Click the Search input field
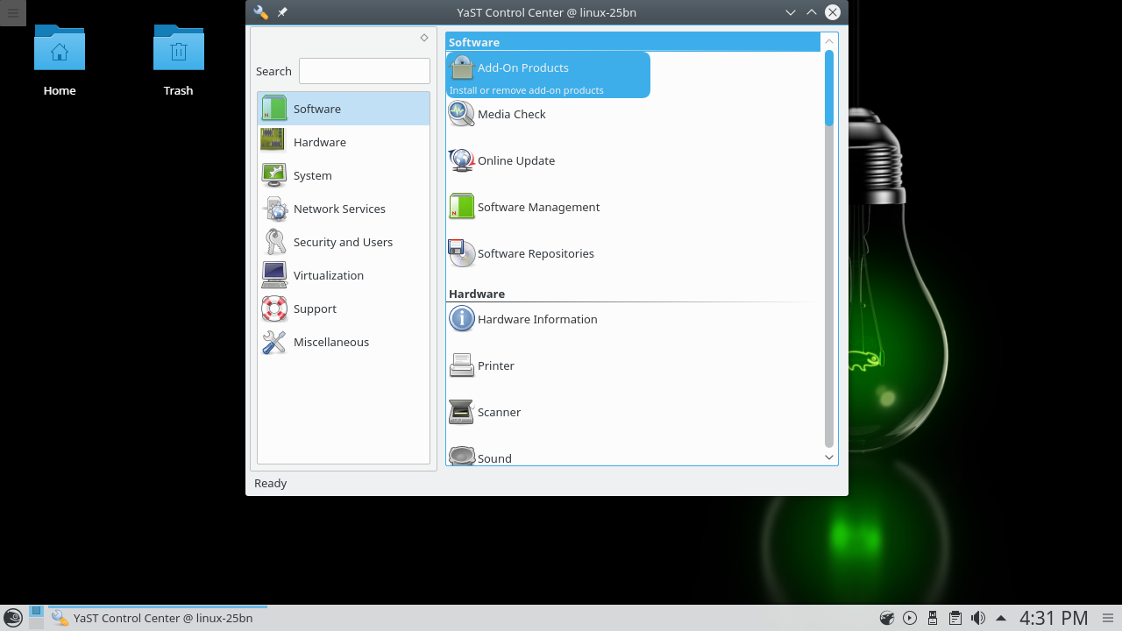1122x631 pixels. pyautogui.click(x=364, y=71)
